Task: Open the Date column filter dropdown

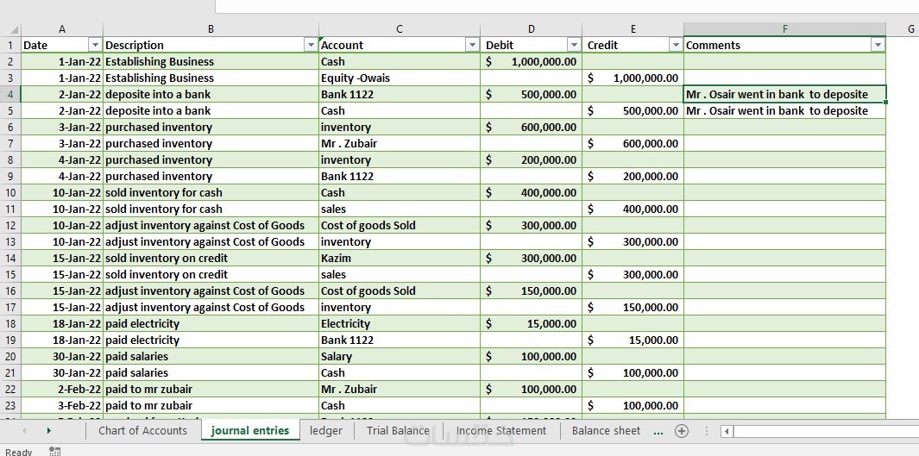Action: [95, 45]
